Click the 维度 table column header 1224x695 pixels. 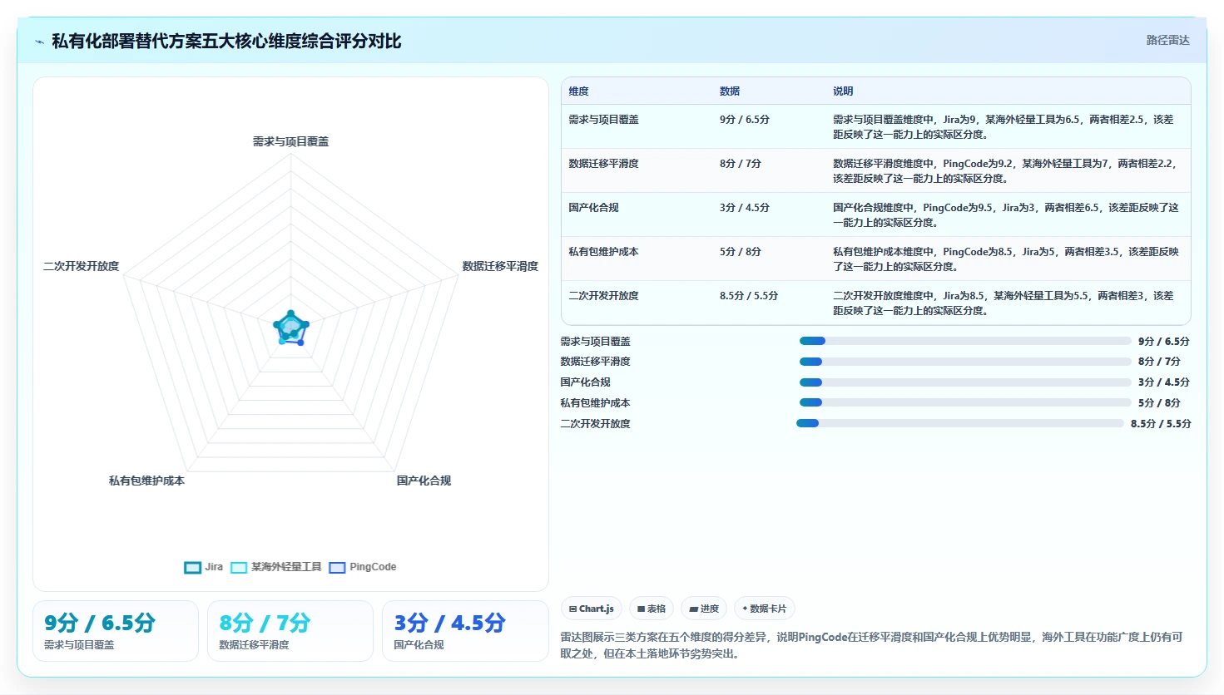pos(578,91)
